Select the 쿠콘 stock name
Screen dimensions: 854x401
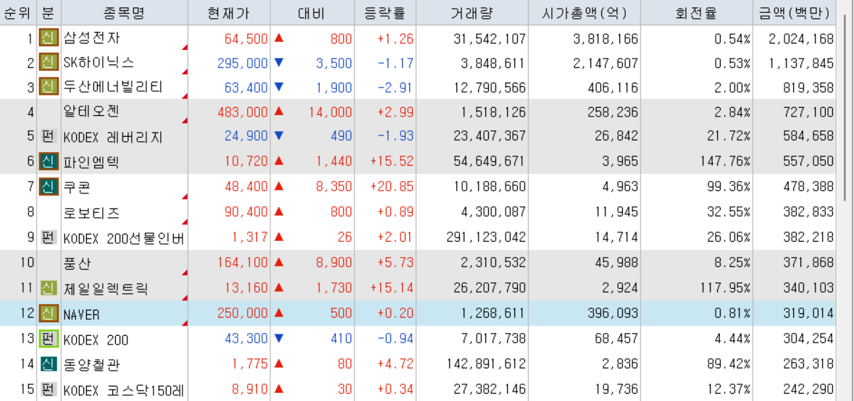tap(78, 187)
